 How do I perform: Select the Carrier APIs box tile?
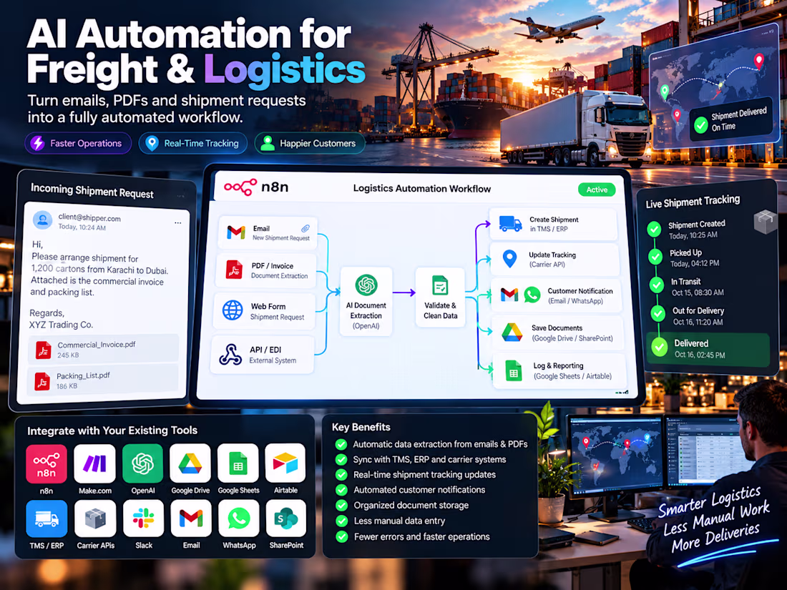pos(95,518)
